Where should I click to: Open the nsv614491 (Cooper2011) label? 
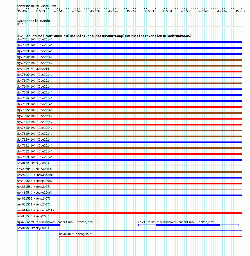coord(35,210)
